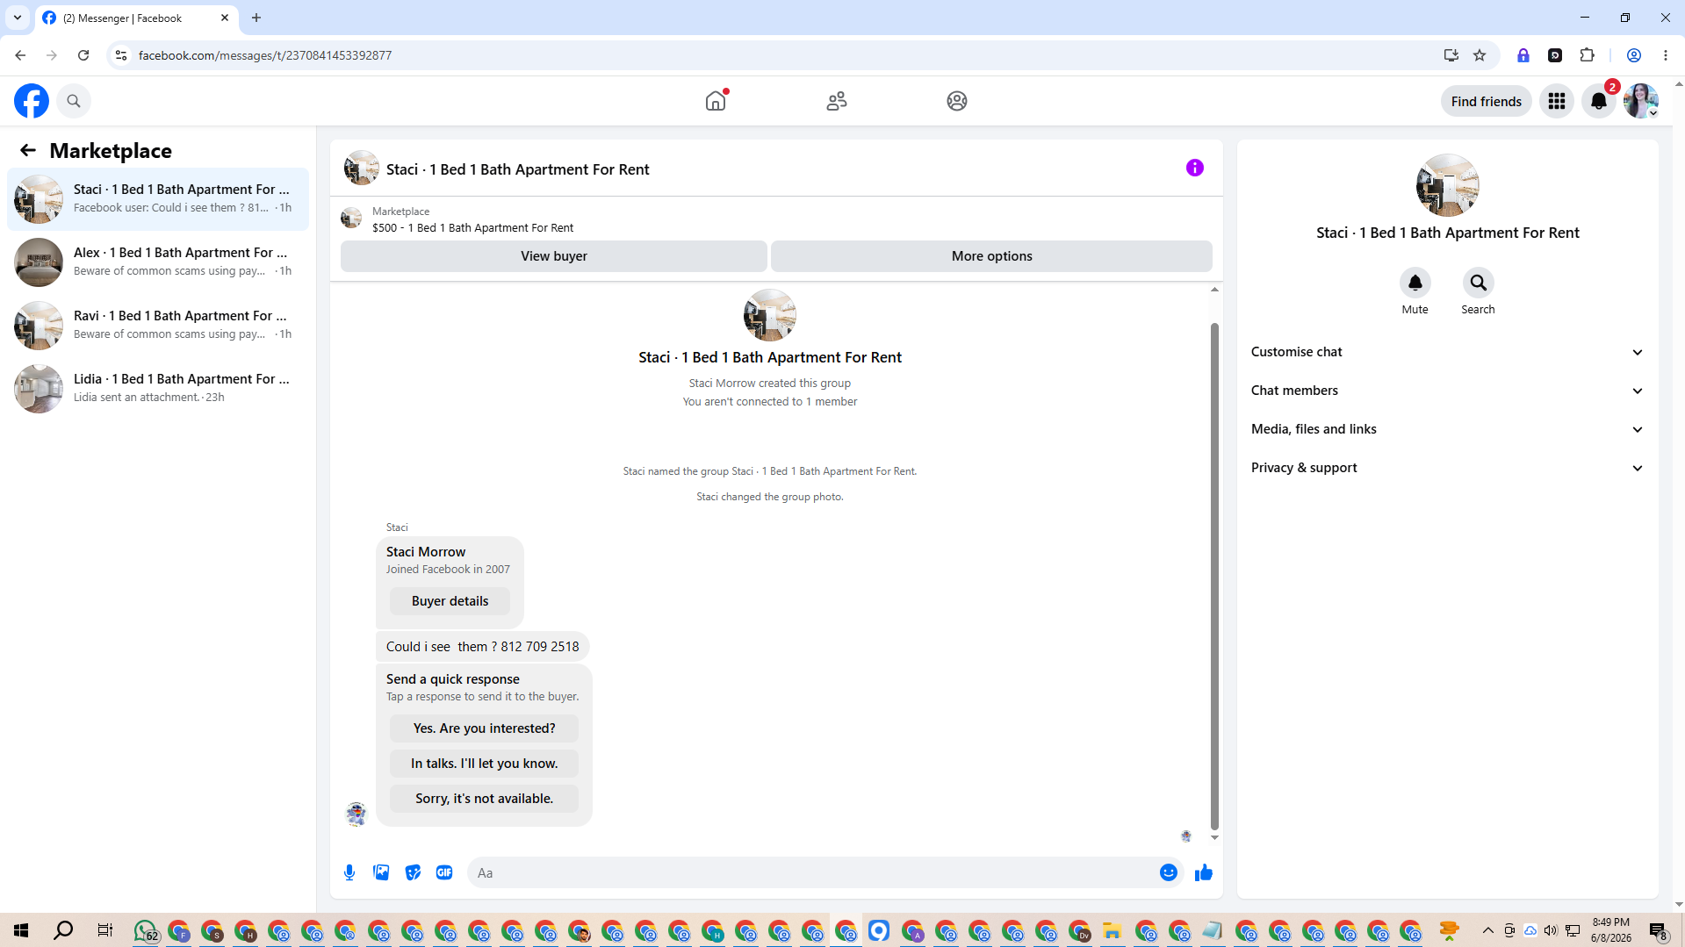Toggle conversation information panel icon
The image size is (1685, 947).
(1195, 168)
